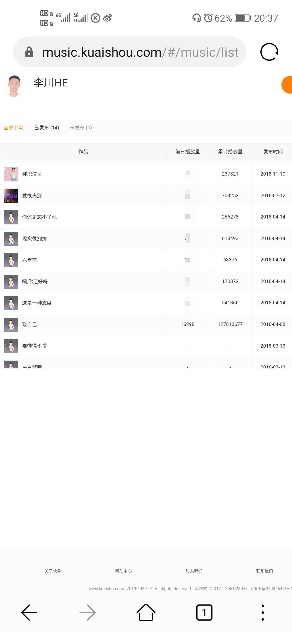The width and height of the screenshot is (292, 632).
Task: Switch to the 未发布 (0) tab
Action: 81,127
